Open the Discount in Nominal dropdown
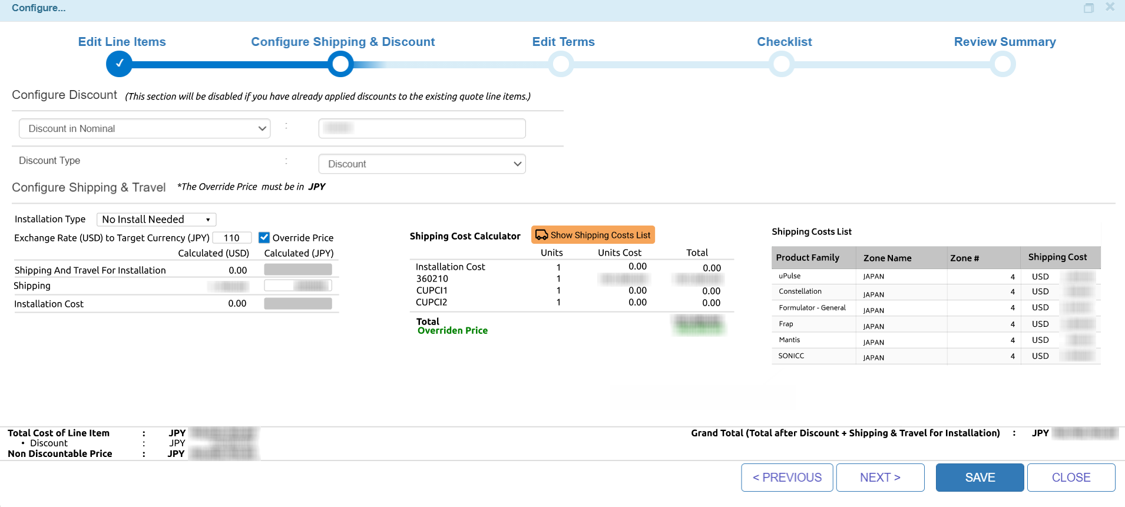This screenshot has width=1125, height=507. (x=144, y=128)
